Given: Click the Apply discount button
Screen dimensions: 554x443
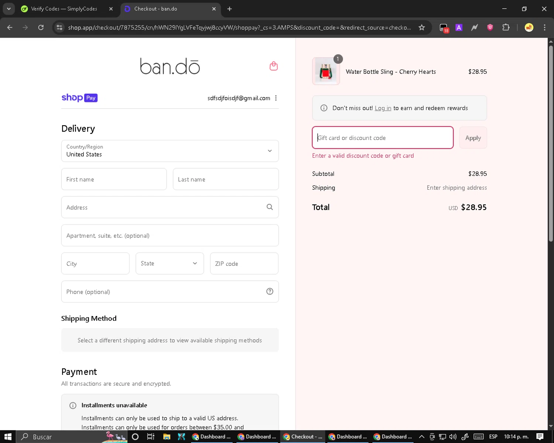Looking at the screenshot, I should pos(473,138).
